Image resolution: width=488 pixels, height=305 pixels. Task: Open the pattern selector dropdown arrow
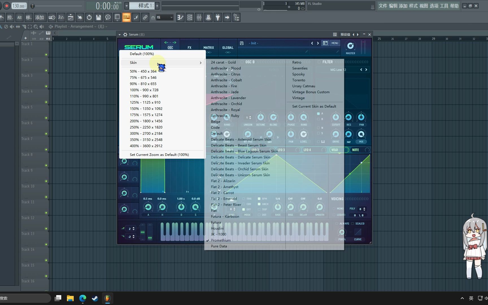click(x=127, y=6)
